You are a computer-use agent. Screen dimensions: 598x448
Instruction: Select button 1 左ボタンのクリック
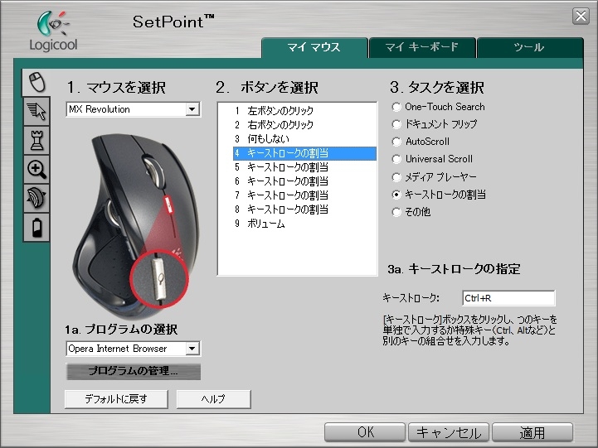coord(304,111)
